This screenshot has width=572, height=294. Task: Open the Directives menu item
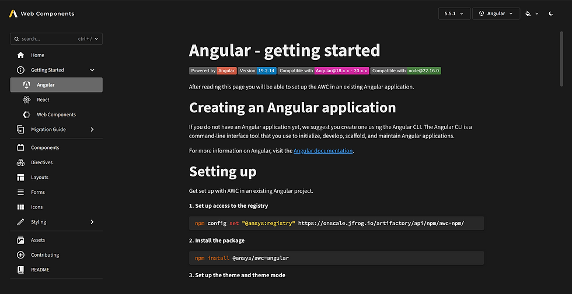(56, 162)
